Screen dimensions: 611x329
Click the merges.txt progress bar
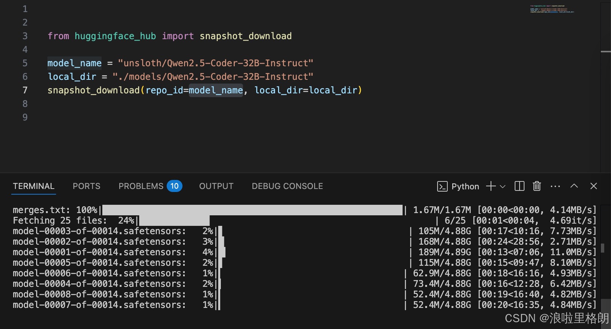(x=252, y=210)
